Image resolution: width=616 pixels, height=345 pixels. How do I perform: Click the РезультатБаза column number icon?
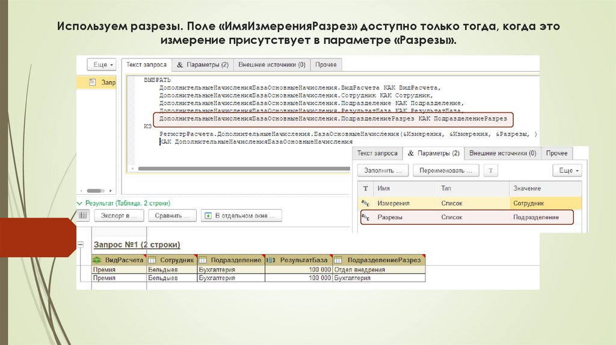pos(271,260)
